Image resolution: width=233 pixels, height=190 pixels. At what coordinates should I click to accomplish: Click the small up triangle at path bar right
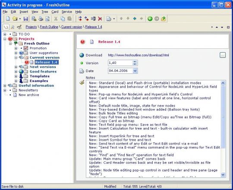217,27
